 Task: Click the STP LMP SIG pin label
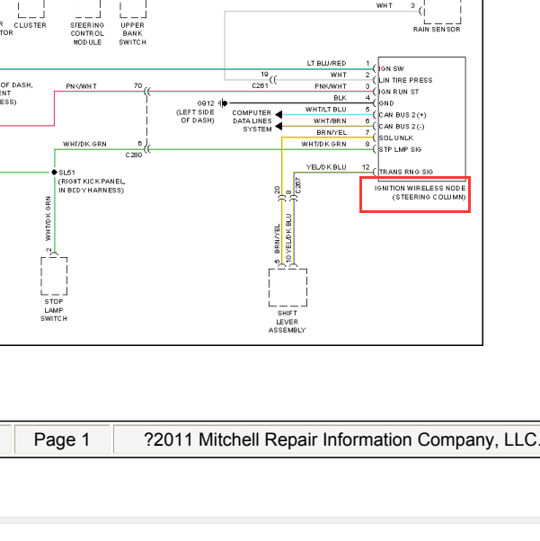point(400,149)
